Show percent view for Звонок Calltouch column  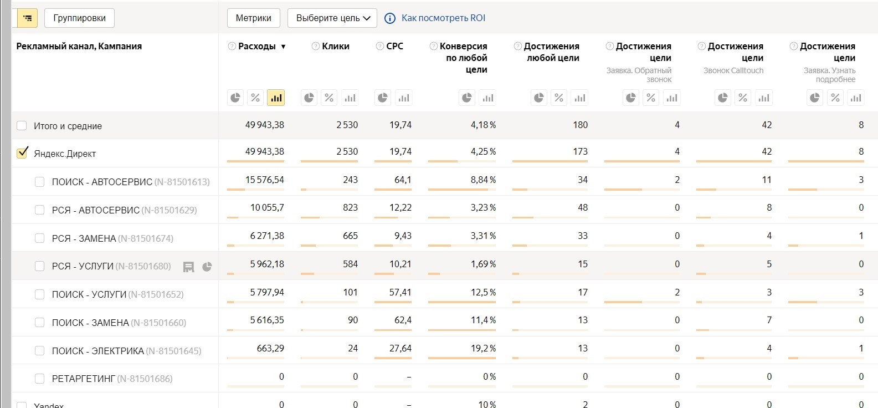pyautogui.click(x=743, y=98)
